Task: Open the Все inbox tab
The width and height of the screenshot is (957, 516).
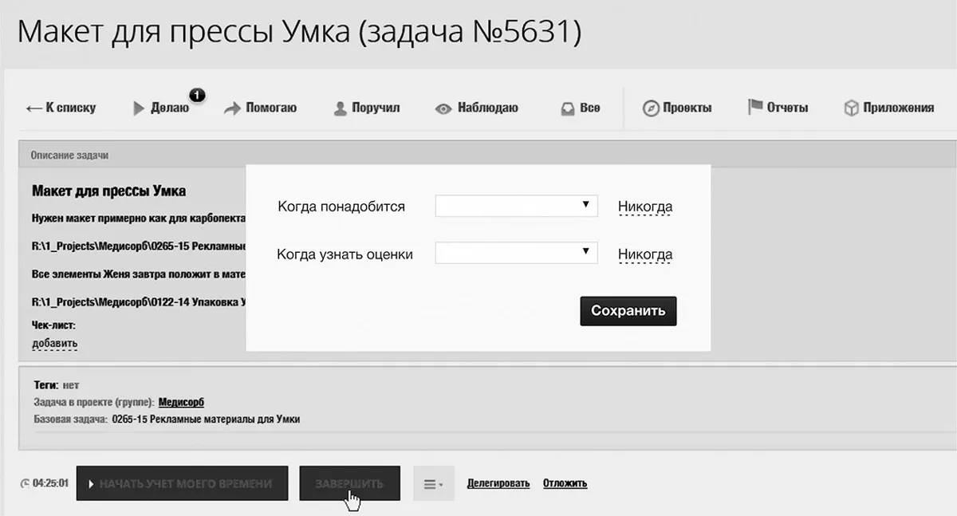Action: (580, 108)
